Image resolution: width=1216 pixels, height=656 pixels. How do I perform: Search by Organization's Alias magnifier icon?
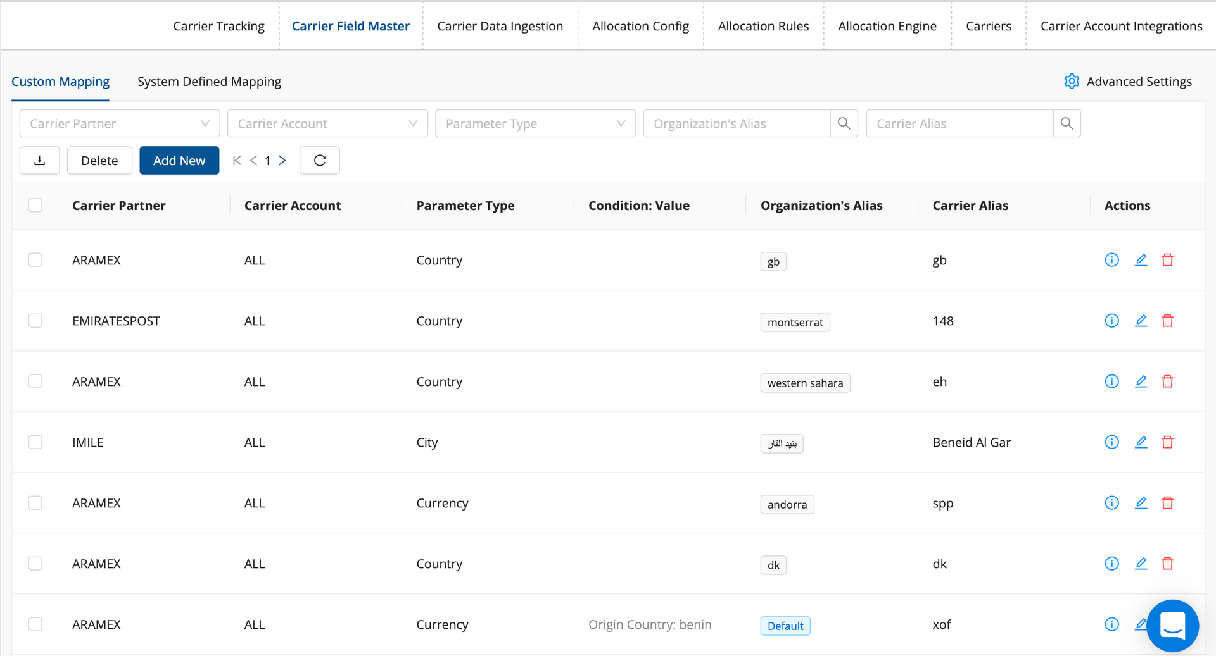(x=844, y=123)
